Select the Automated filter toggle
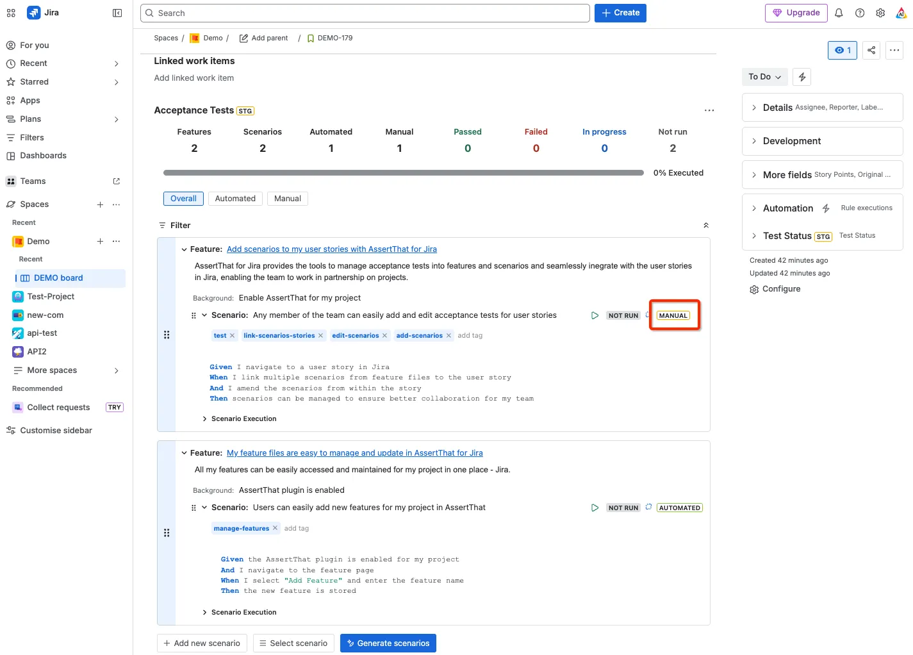The height and width of the screenshot is (655, 913). click(235, 199)
